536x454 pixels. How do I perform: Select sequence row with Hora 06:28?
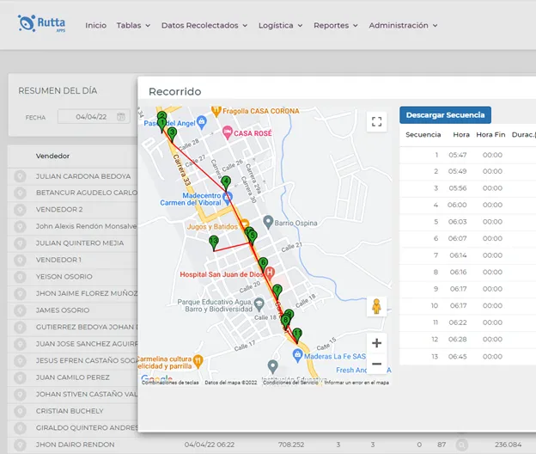click(467, 340)
